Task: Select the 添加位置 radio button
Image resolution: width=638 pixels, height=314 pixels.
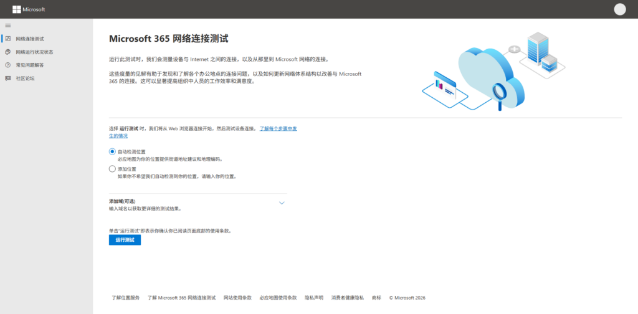Action: (112, 169)
